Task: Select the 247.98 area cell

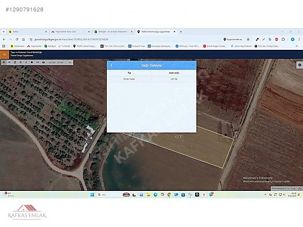Action: [x=174, y=79]
